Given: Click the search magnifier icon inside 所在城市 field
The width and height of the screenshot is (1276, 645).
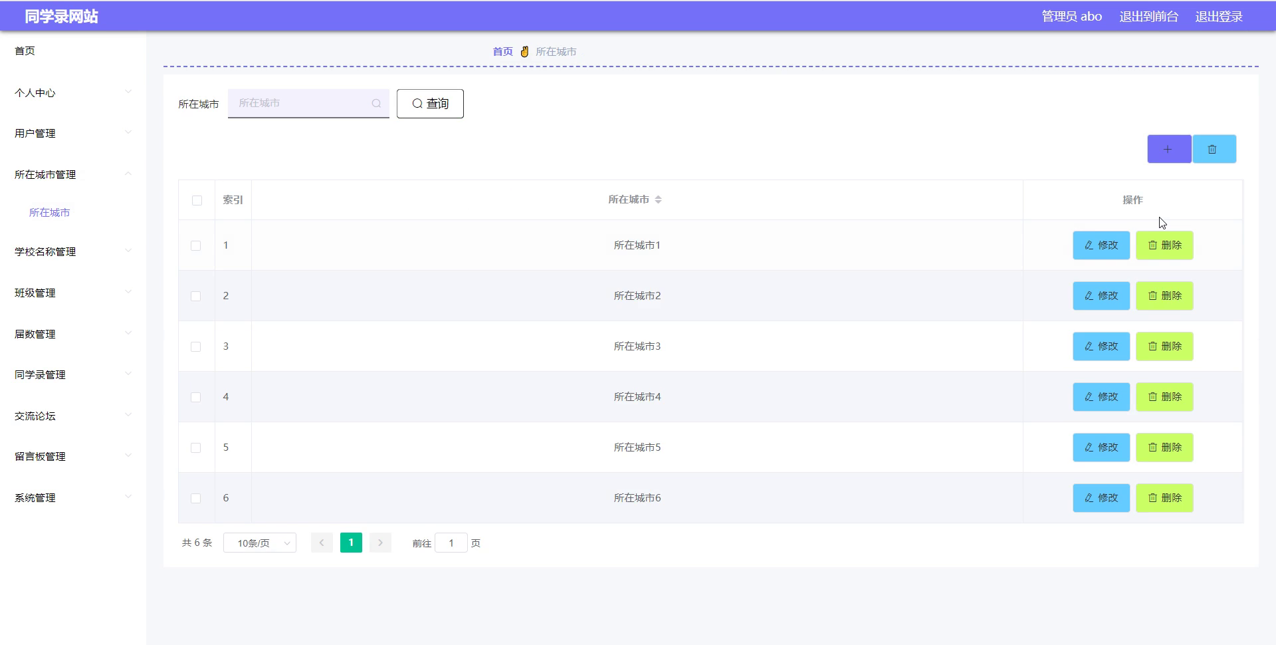Looking at the screenshot, I should click(376, 103).
